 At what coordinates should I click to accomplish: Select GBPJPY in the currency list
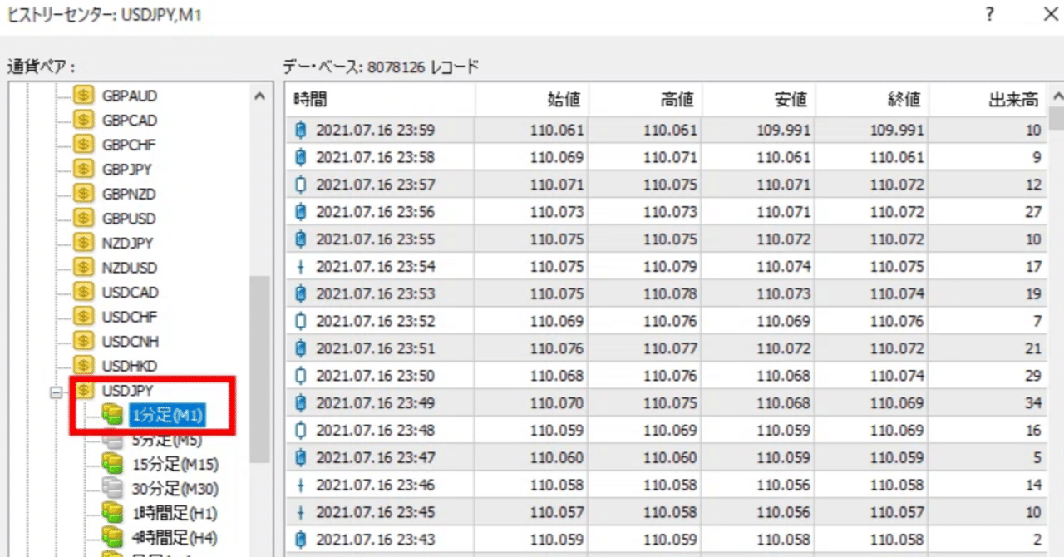click(x=126, y=170)
